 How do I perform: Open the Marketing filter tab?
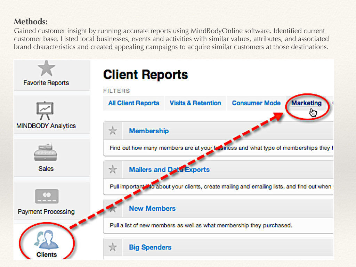point(307,103)
